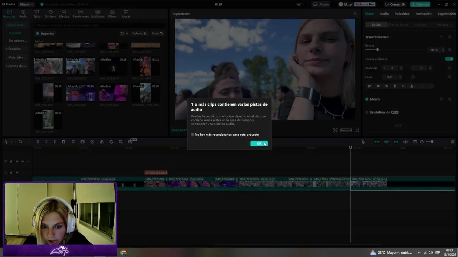Open the Efectos tab

point(64,14)
